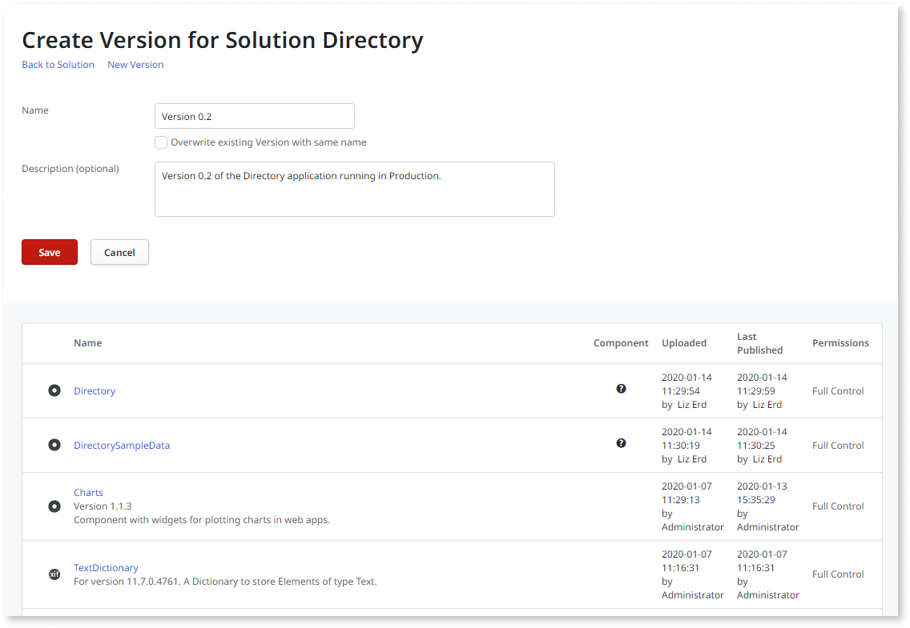910x628 pixels.
Task: Click the Name field label
Action: pos(34,110)
